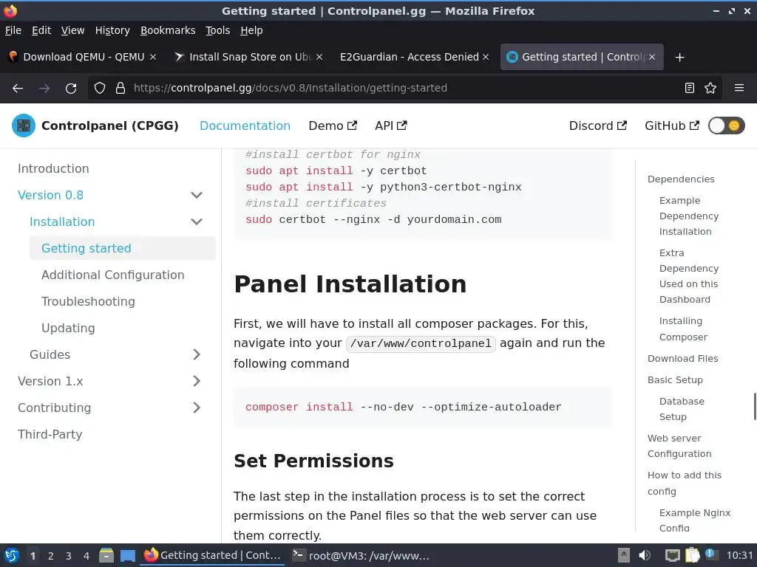
Task: Collapse the Installation sidebar chevron
Action: coord(197,221)
